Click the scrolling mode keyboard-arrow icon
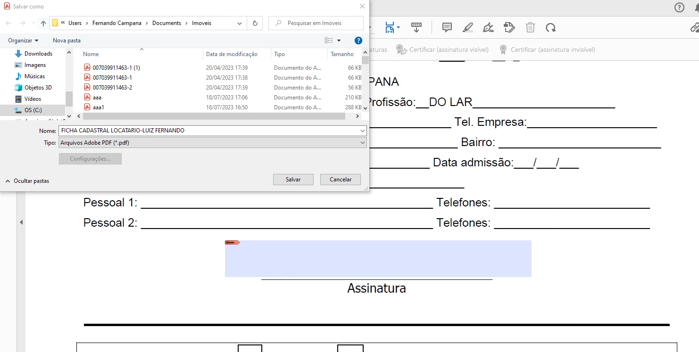 (416, 27)
